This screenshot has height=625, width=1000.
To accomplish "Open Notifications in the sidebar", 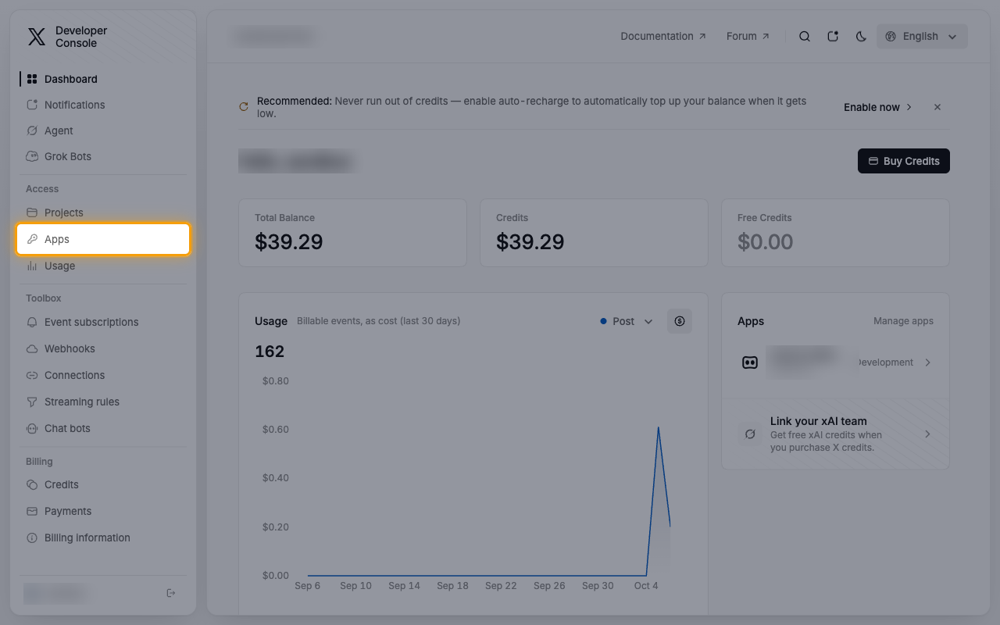I will (x=103, y=105).
